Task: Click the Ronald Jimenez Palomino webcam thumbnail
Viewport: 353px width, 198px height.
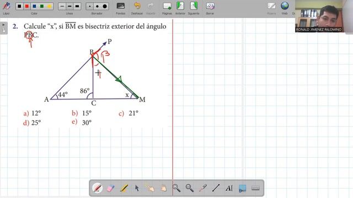Action: (x=319, y=16)
